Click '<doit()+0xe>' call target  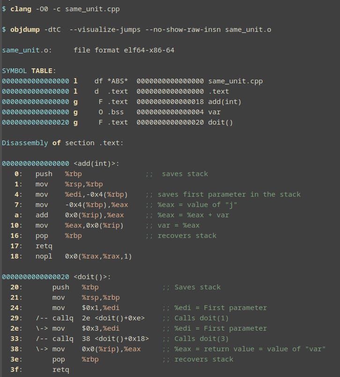click(120, 318)
